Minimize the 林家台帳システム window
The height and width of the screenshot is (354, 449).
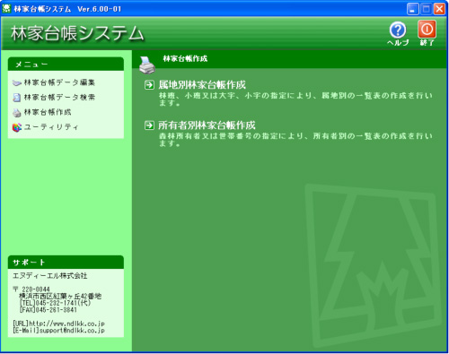click(x=412, y=9)
